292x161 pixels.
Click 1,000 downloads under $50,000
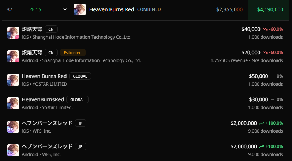point(266,84)
